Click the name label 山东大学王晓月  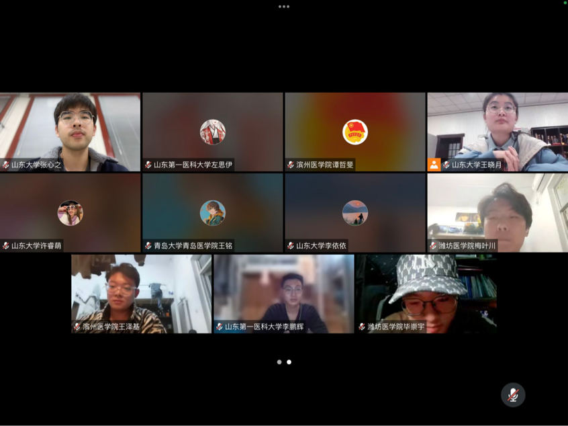click(x=477, y=165)
